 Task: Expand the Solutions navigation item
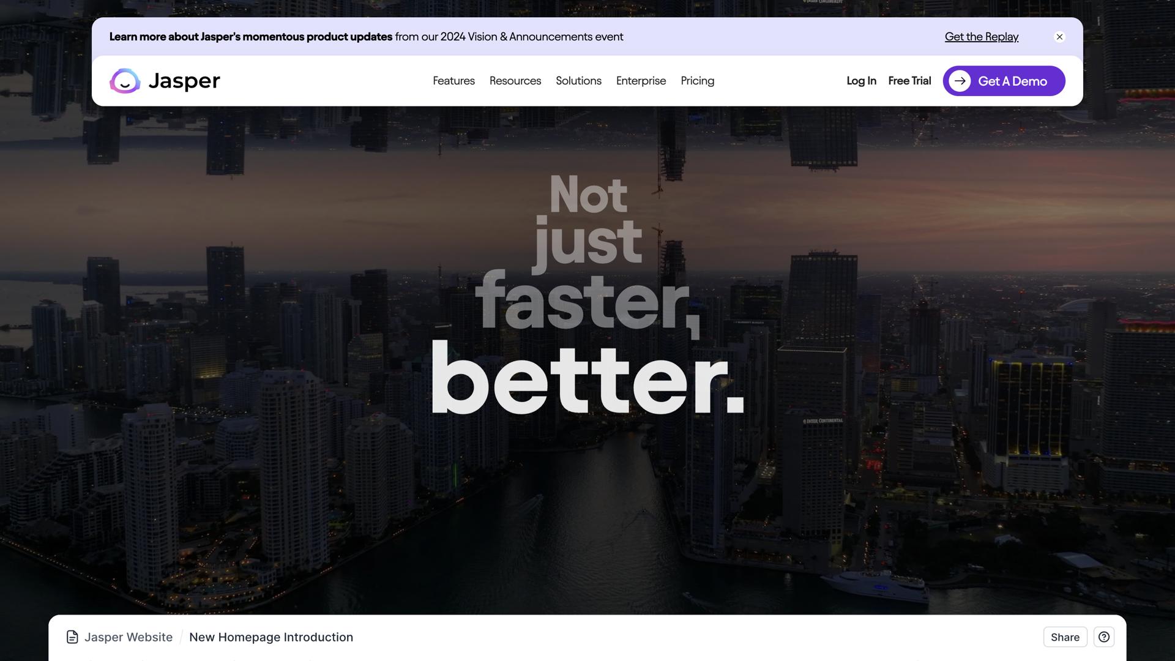pyautogui.click(x=578, y=81)
